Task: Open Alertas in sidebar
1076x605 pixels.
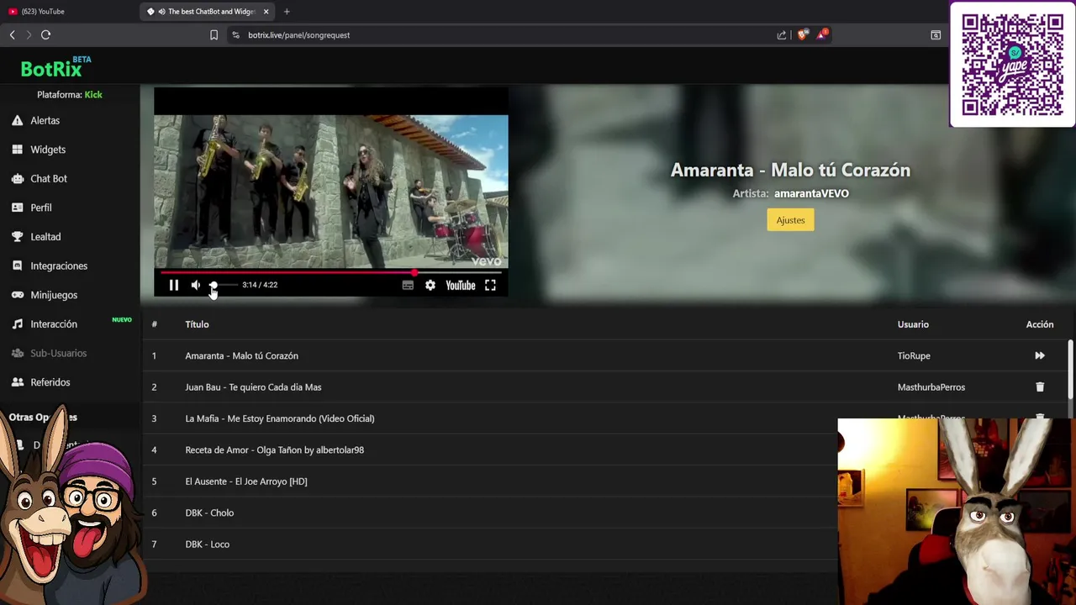Action: pos(45,120)
